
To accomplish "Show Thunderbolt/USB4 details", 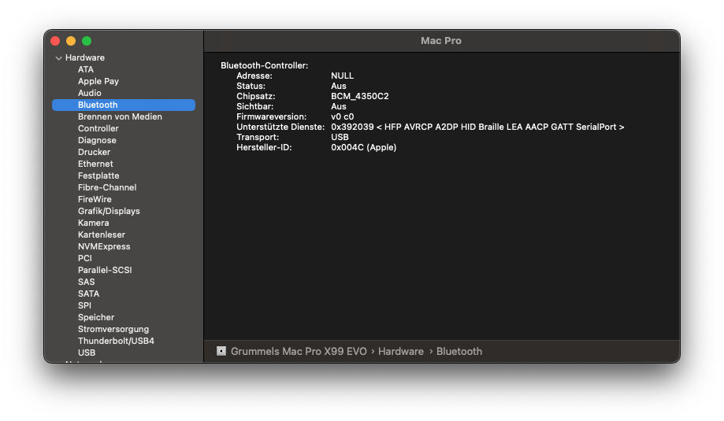I will (116, 341).
